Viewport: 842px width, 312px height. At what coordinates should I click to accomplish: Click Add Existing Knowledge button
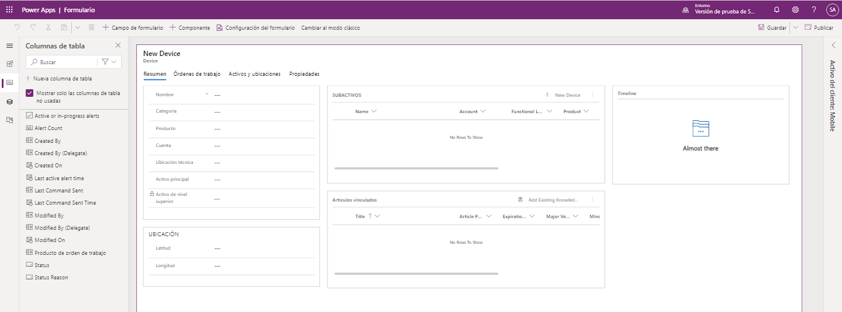pos(548,200)
